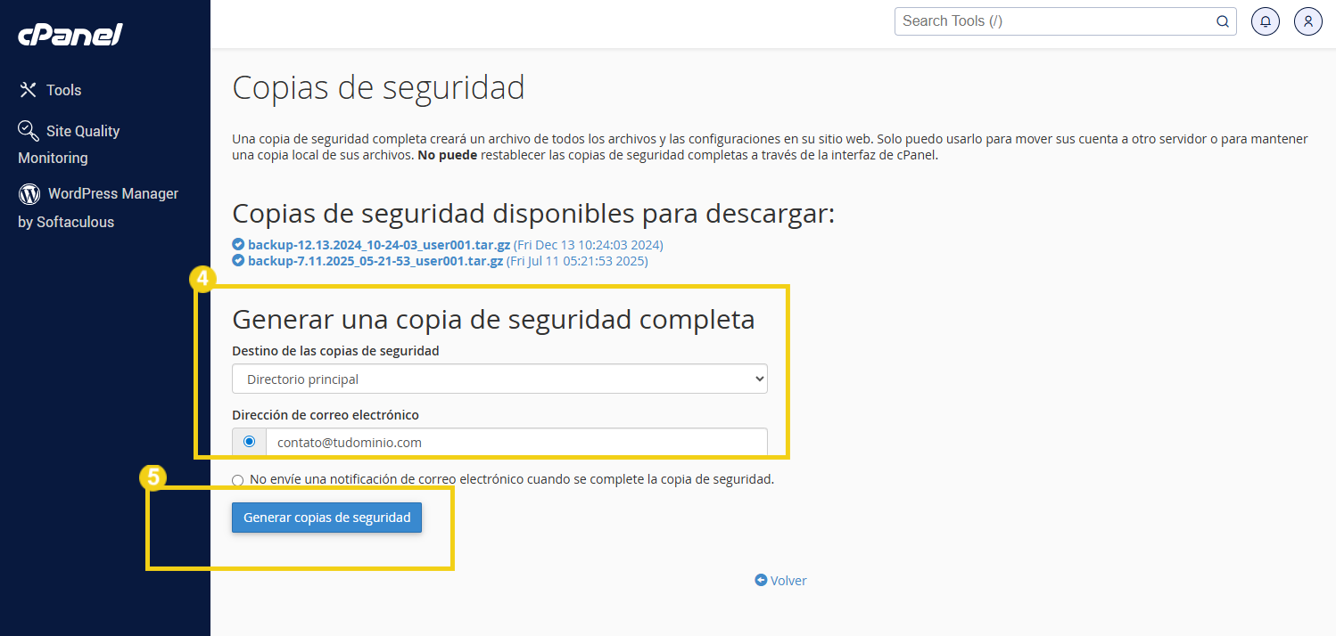The image size is (1336, 636).
Task: Download backup-12.13.2024_10-24-03_user001.tar.gz
Action: coord(379,244)
